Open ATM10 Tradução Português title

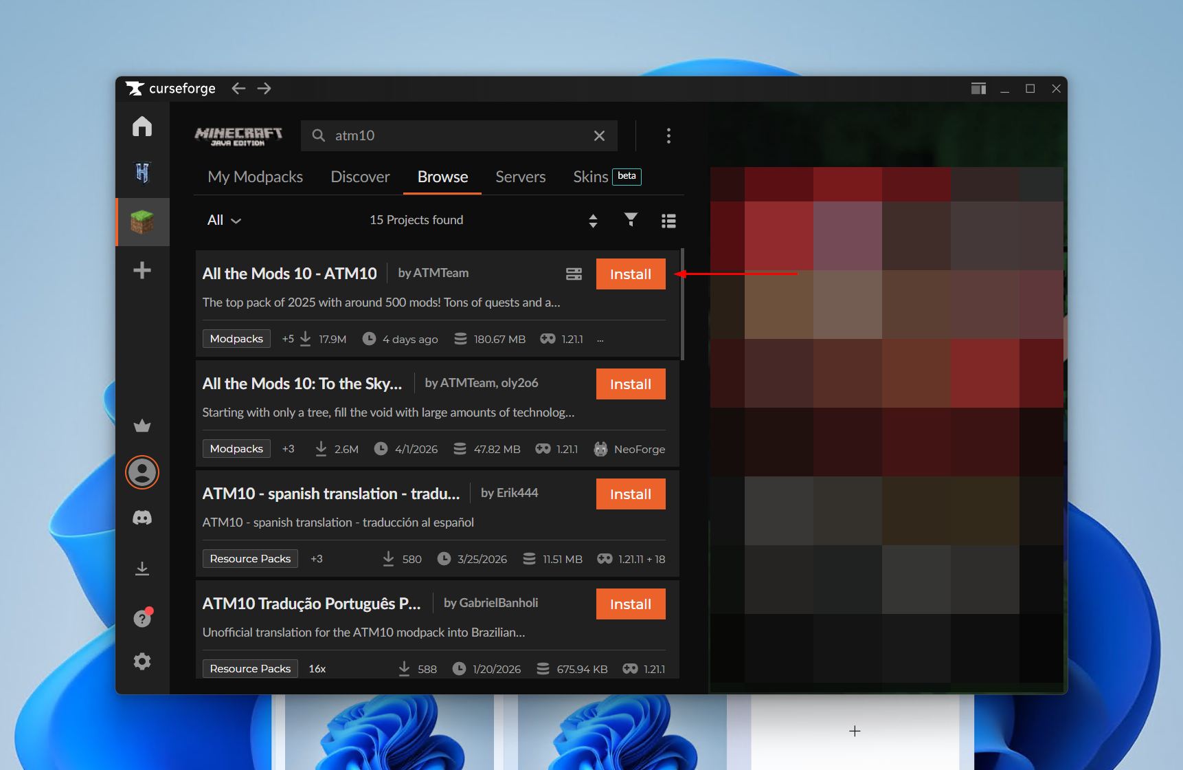[311, 604]
